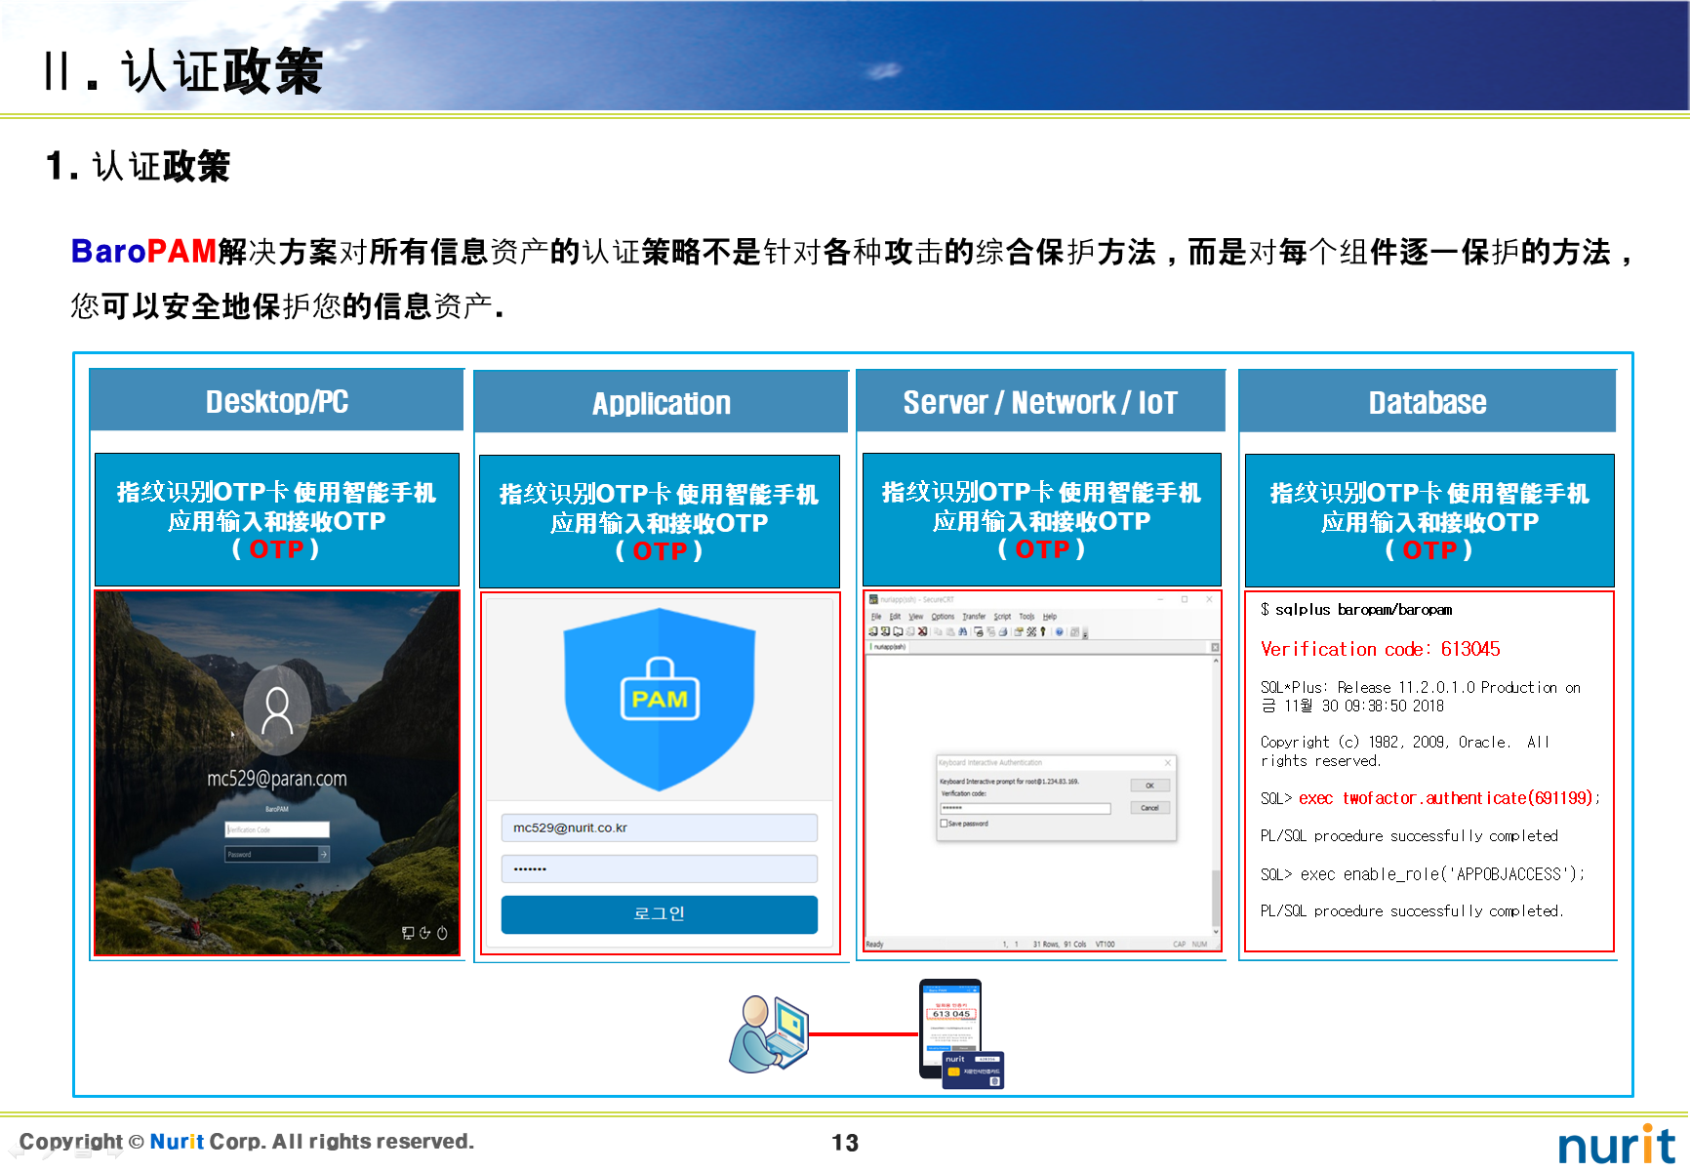Image resolution: width=1690 pixels, height=1171 pixels.
Task: Click 'Ready' in SecureCRT status bar
Action: [x=875, y=945]
